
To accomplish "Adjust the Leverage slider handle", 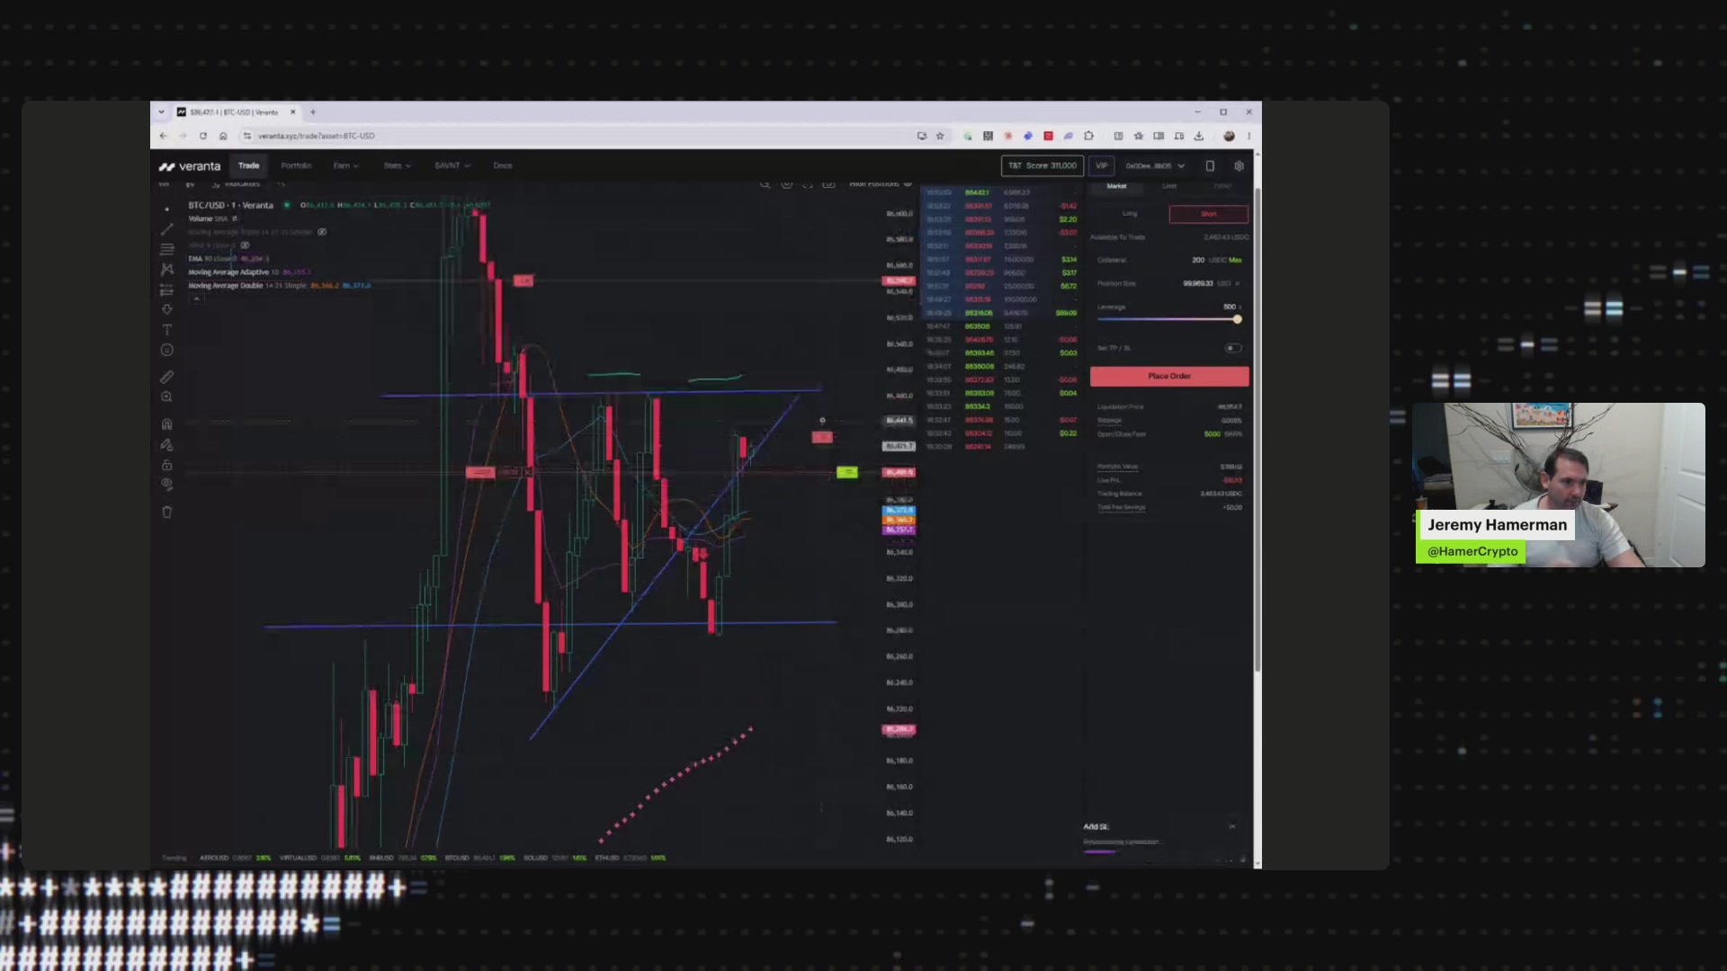I will [x=1238, y=319].
